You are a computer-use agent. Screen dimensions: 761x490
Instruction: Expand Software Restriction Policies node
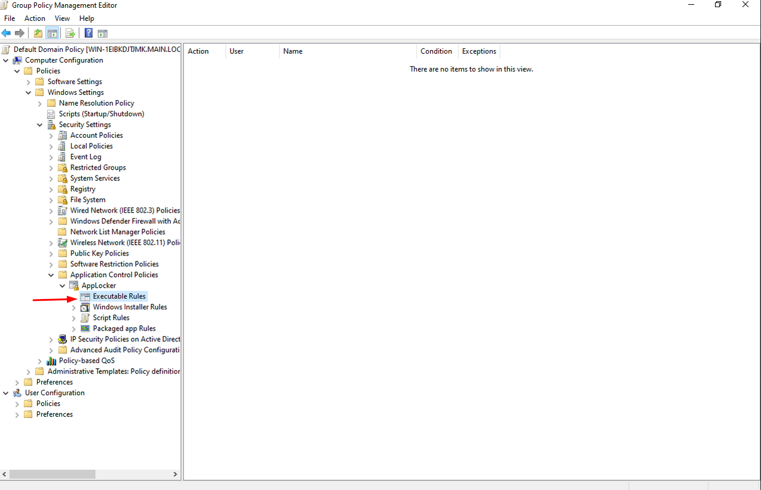pyautogui.click(x=51, y=264)
